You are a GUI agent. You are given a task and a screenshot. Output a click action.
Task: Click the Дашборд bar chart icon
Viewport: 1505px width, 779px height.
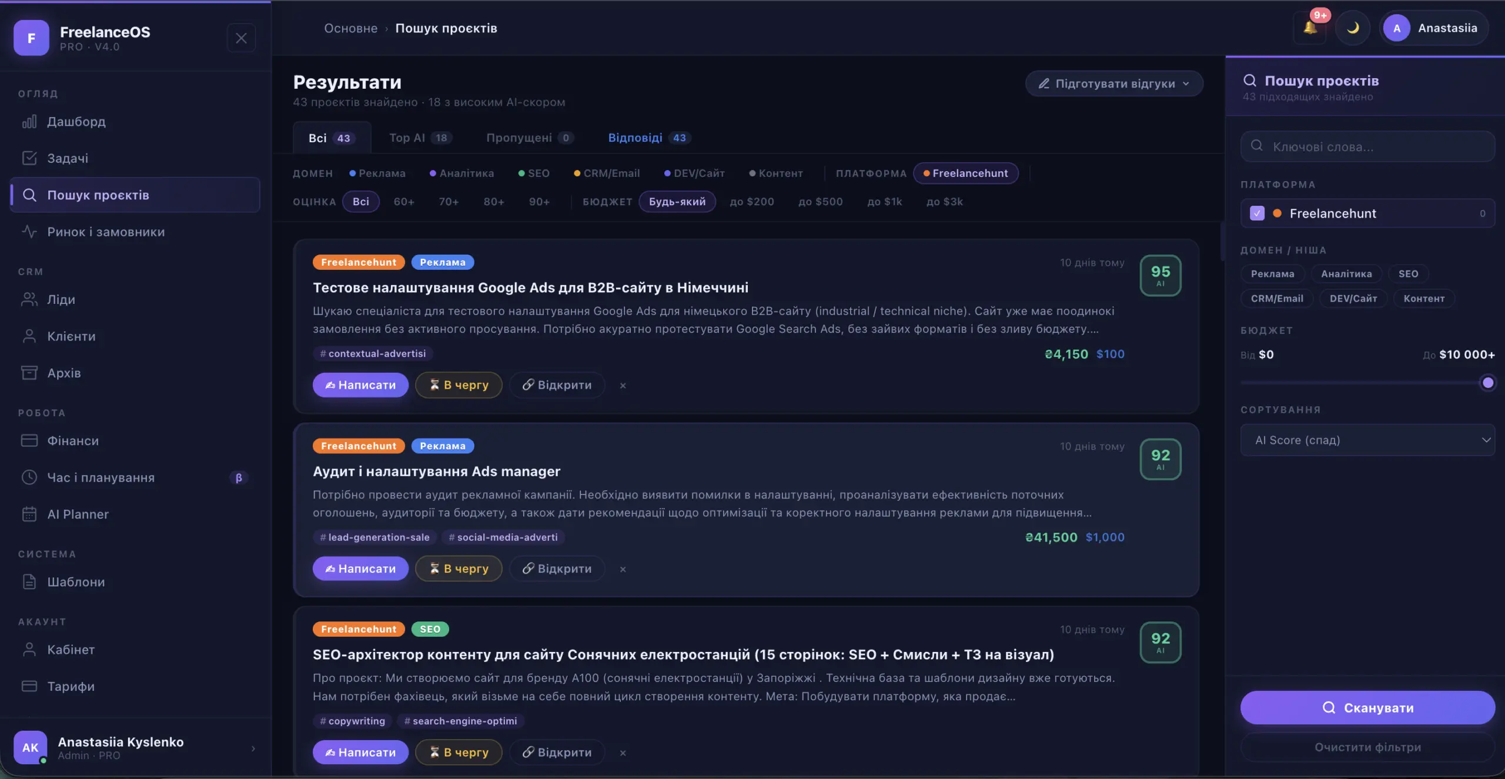[x=29, y=122]
